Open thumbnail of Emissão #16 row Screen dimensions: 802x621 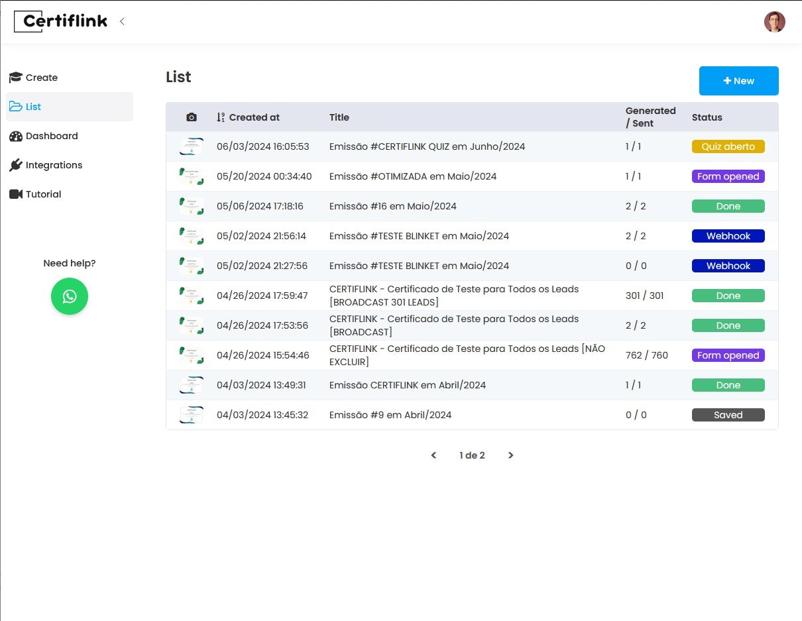click(192, 206)
